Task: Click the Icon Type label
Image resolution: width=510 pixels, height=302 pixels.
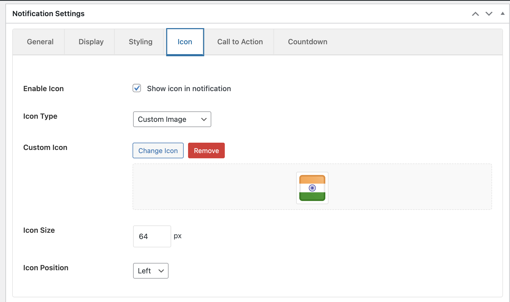Action: click(40, 116)
